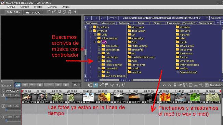Click the rewind playback button
The image size is (223, 125).
[32, 85]
